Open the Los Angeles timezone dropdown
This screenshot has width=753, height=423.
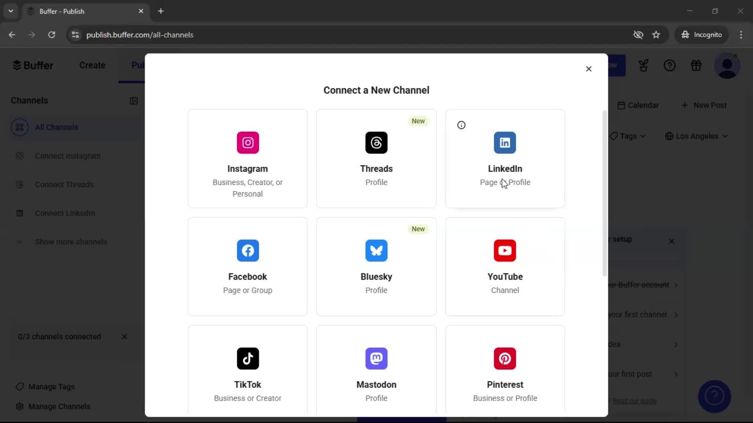(x=697, y=136)
